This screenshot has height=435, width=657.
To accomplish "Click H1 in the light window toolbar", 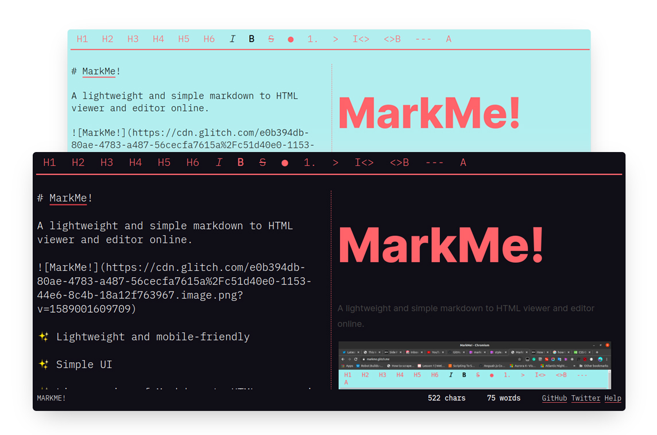I will 82,39.
